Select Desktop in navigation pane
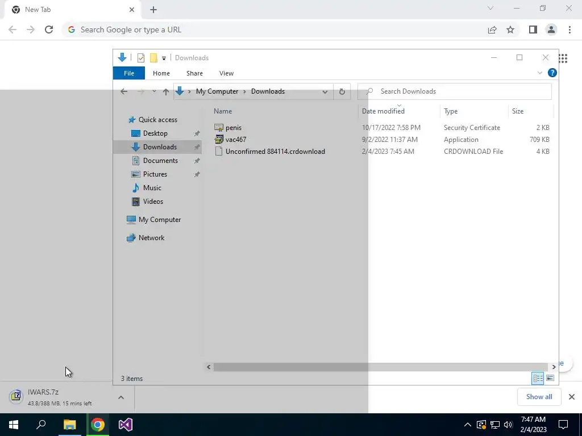Viewport: 582px width, 436px height. click(x=155, y=133)
